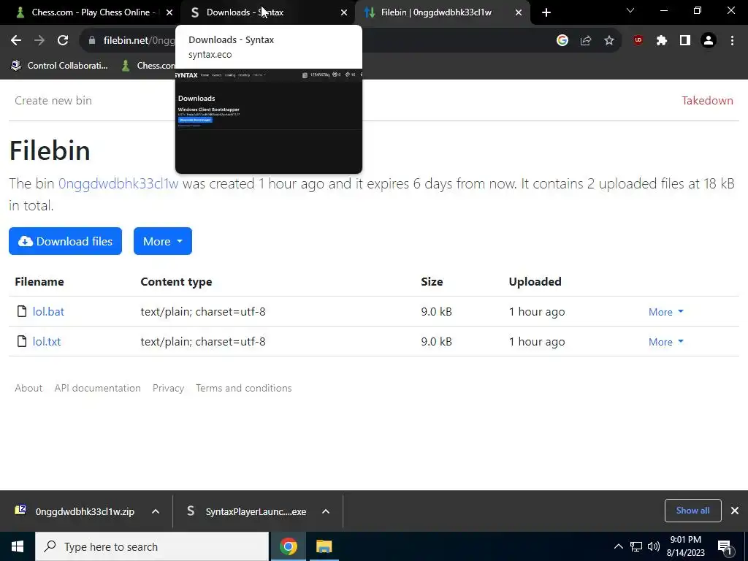Click the Google icon in address bar
This screenshot has width=748, height=561.
[562, 41]
